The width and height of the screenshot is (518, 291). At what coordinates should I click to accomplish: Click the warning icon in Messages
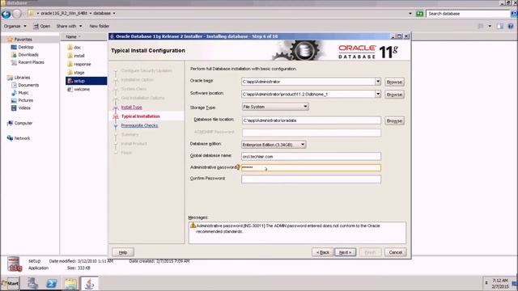pos(193,226)
